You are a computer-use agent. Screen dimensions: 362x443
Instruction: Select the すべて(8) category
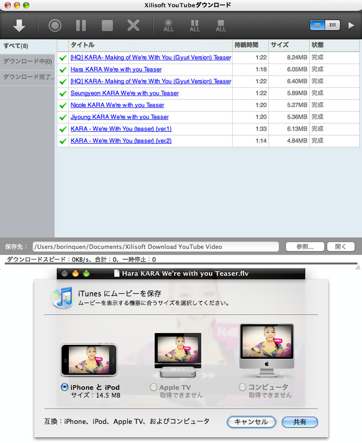[x=27, y=46]
